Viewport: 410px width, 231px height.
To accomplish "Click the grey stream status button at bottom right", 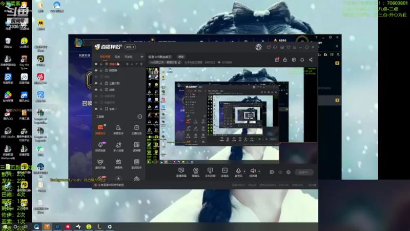I will [x=304, y=172].
